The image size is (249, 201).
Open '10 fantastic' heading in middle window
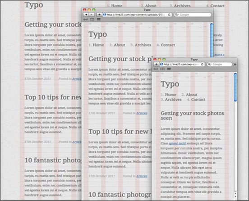(120, 195)
